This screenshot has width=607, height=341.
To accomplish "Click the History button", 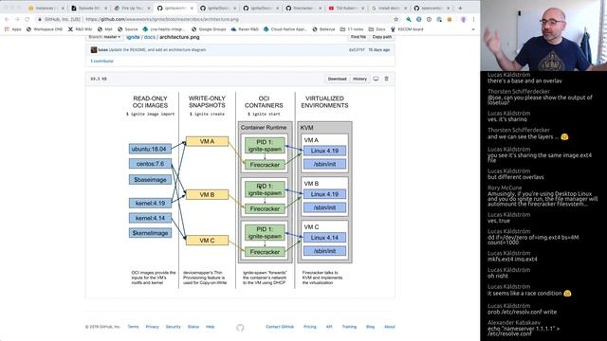I will [359, 79].
